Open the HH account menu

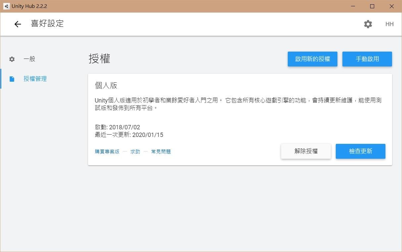click(x=389, y=24)
